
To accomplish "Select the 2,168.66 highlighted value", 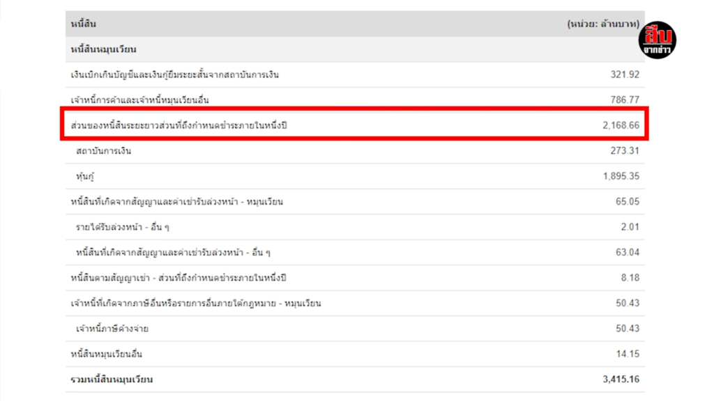I will pos(621,125).
